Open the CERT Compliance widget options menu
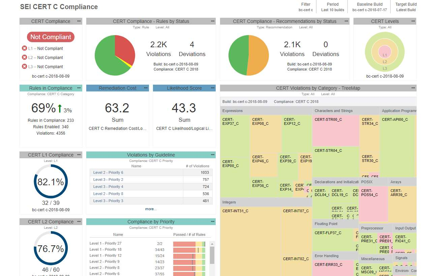429x276 pixels. click(79, 21)
